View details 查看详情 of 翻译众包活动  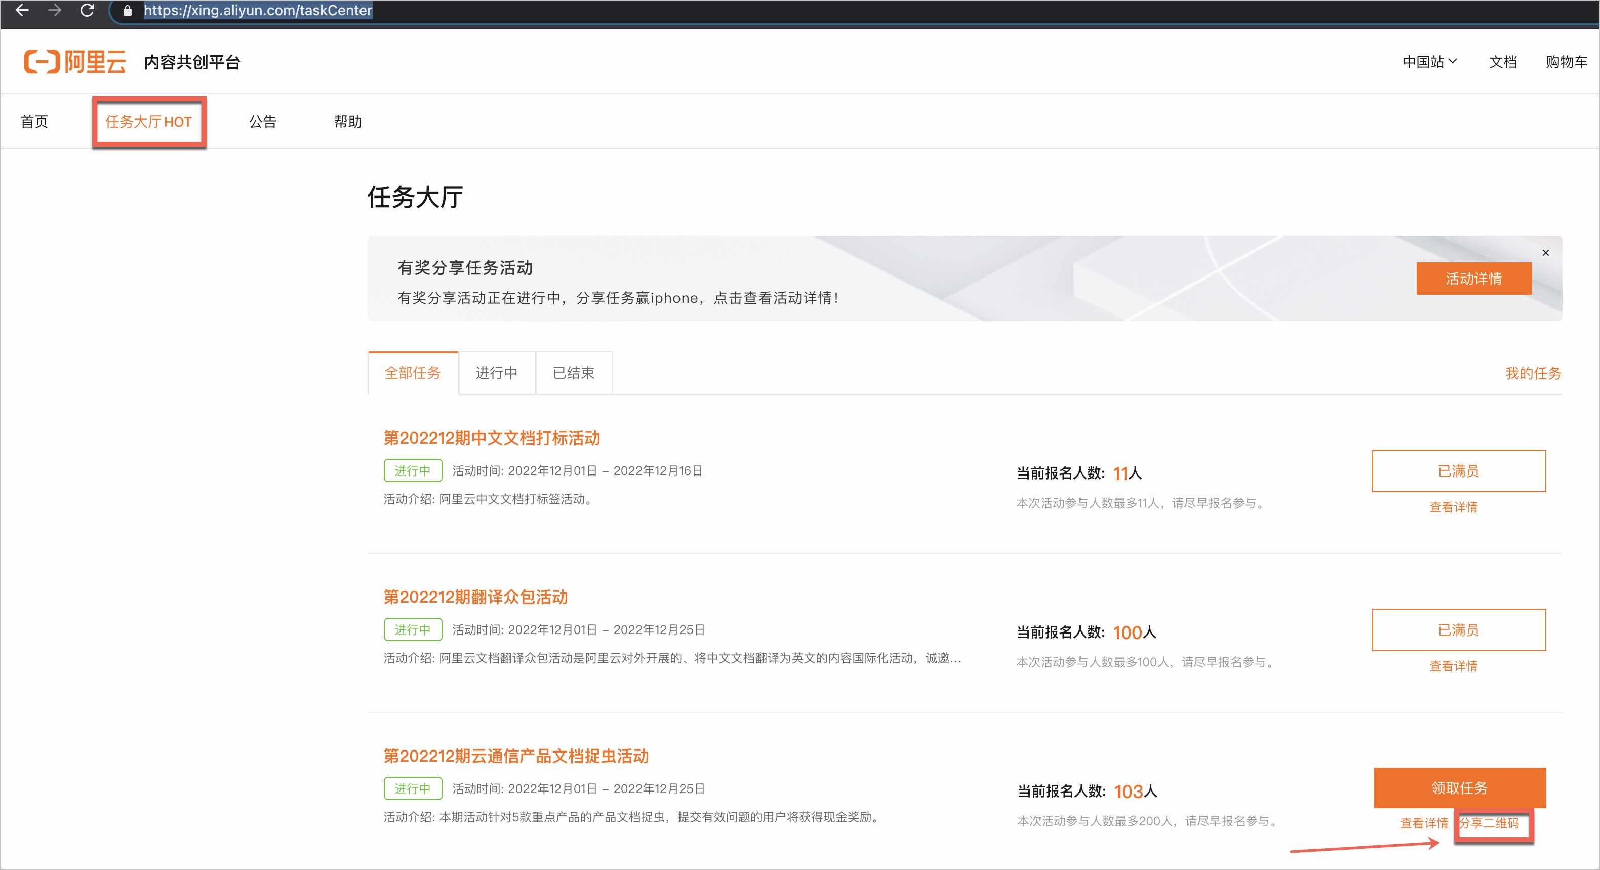coord(1453,666)
